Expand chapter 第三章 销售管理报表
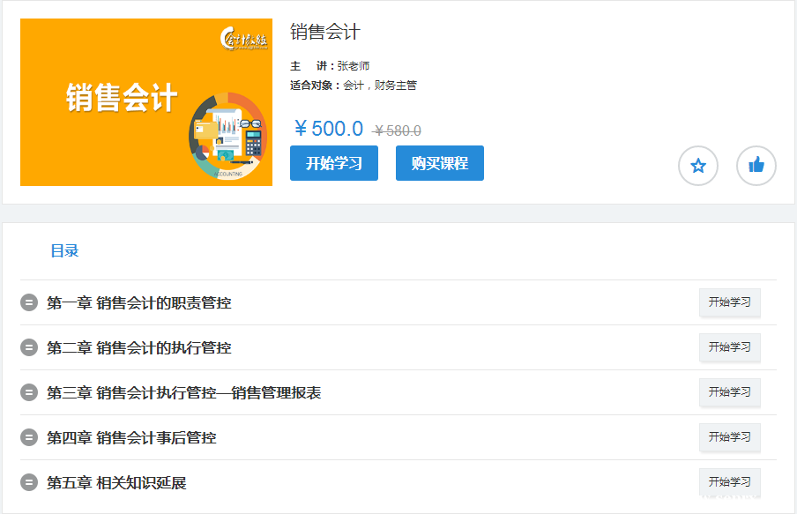 tap(183, 393)
